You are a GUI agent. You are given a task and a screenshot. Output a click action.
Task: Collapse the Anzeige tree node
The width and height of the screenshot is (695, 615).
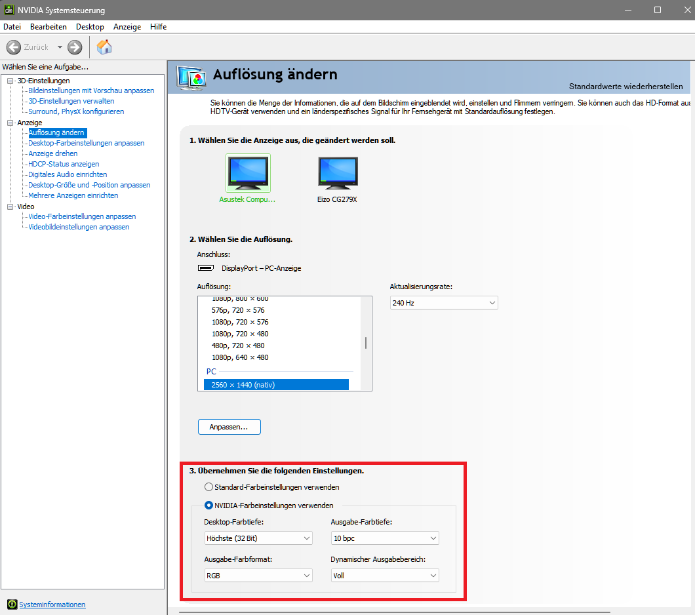tap(10, 123)
